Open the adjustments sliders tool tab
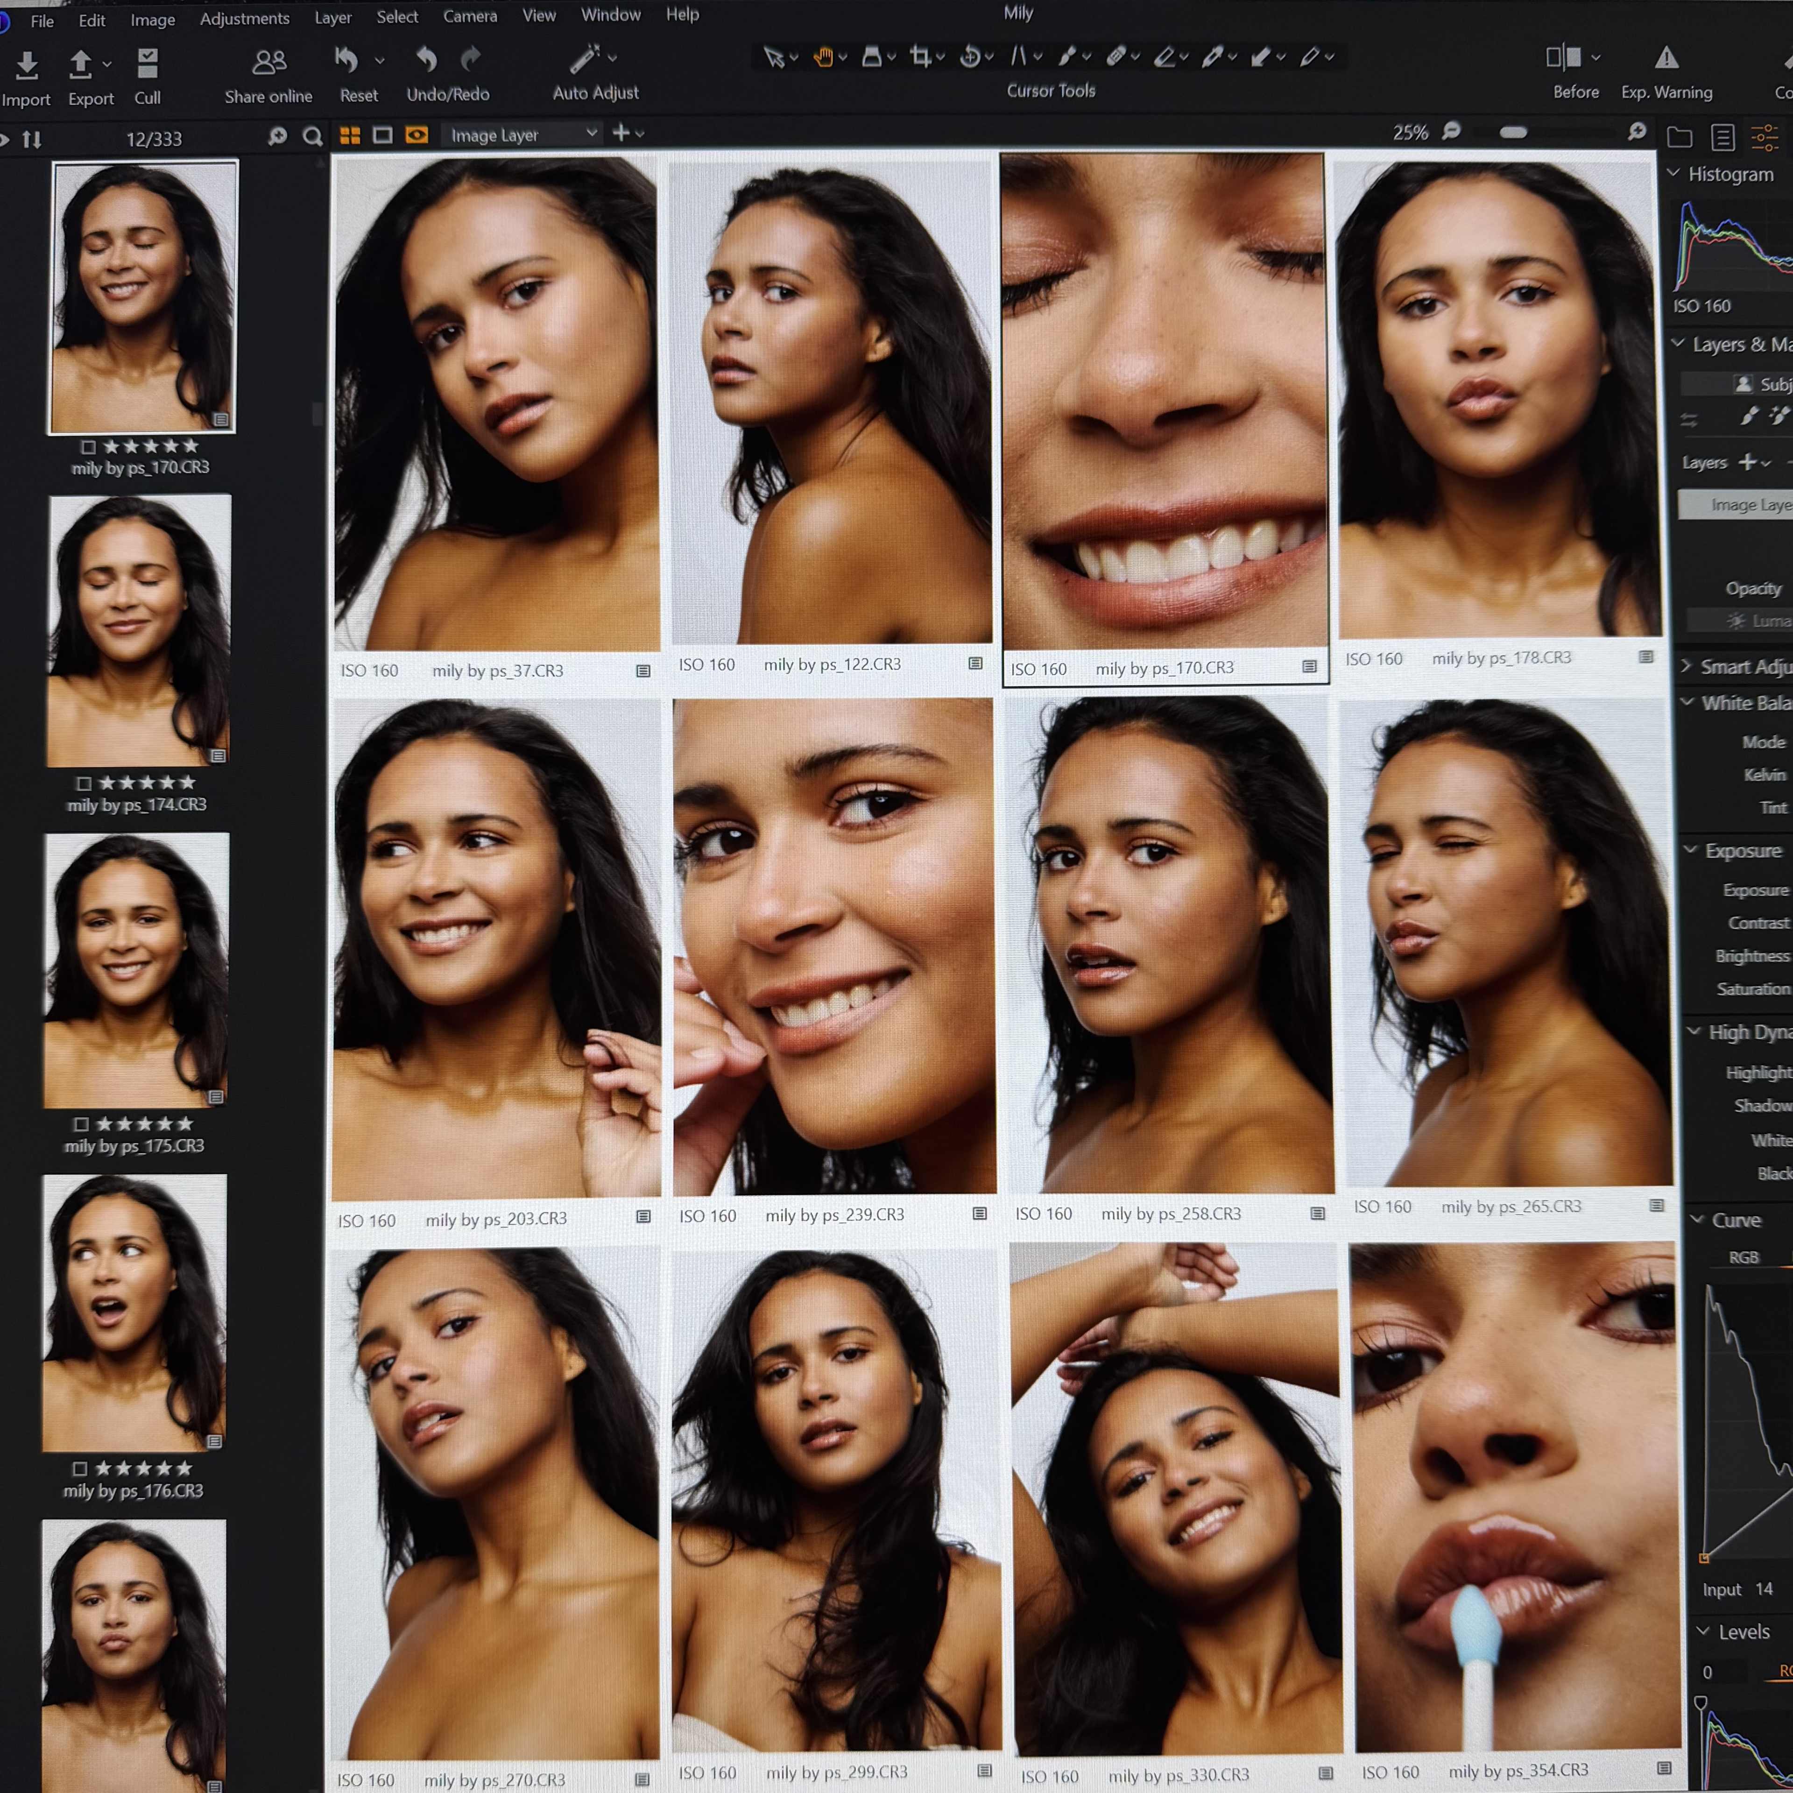Screen dimensions: 1793x1793 [1764, 137]
